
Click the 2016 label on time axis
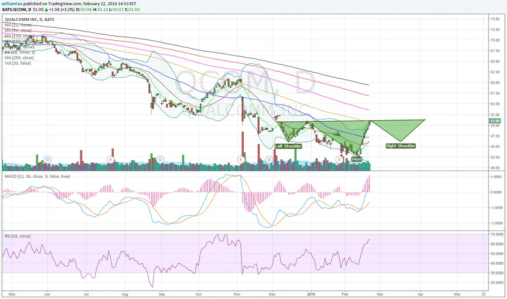click(x=311, y=294)
